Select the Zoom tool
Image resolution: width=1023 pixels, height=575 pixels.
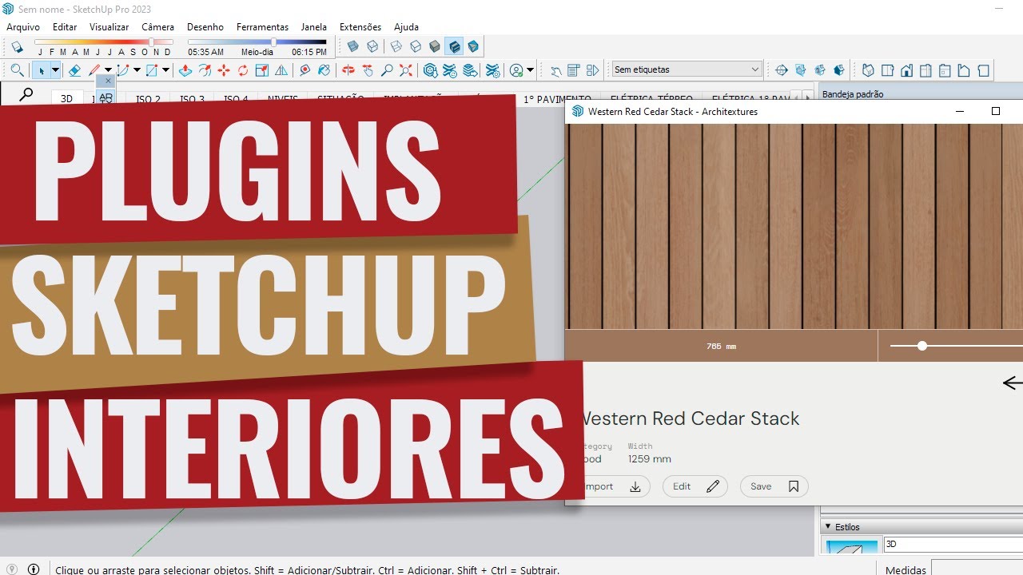tap(387, 70)
